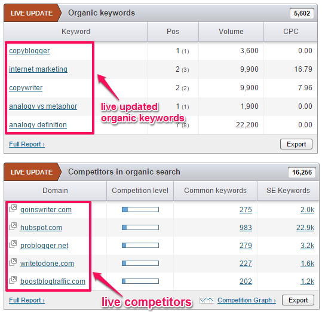
Task: Sort by Common keywords column header
Action: (215, 191)
